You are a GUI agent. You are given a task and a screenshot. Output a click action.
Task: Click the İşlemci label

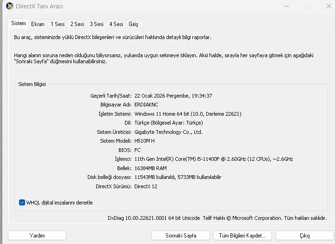point(123,159)
